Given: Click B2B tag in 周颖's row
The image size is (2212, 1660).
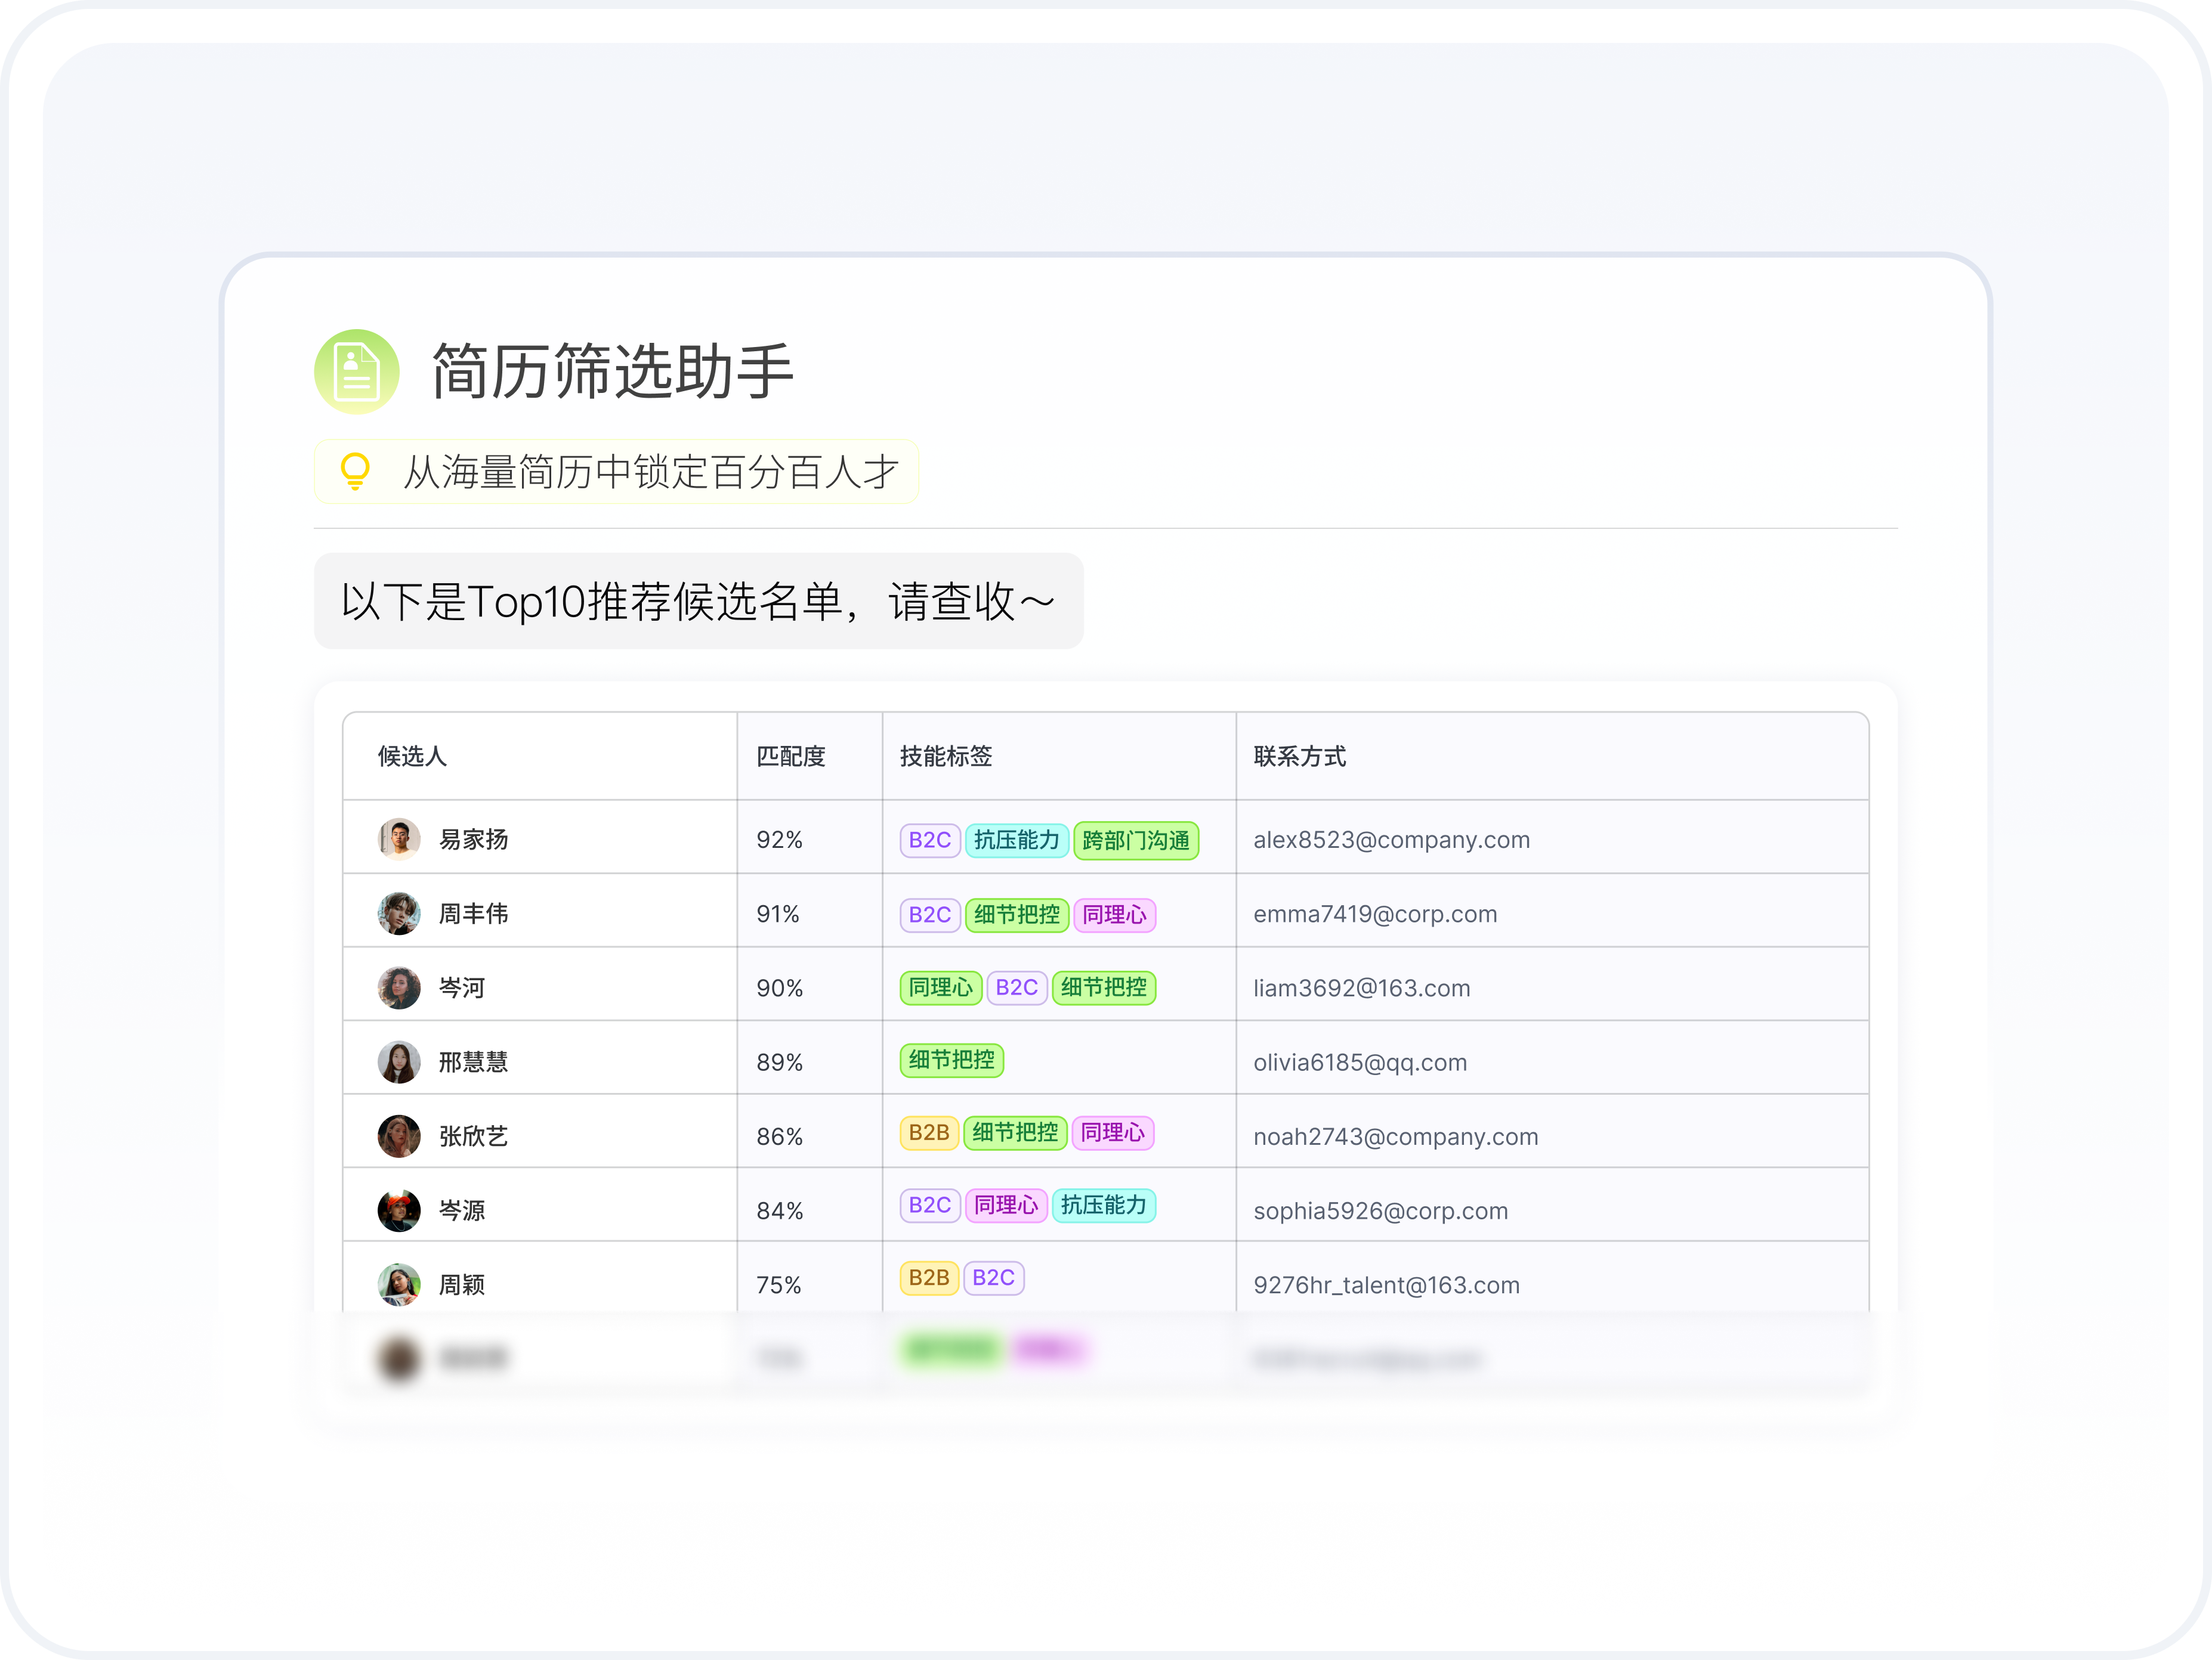Looking at the screenshot, I should coord(929,1278).
